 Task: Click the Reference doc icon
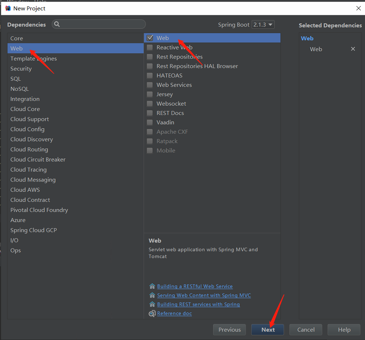point(152,314)
